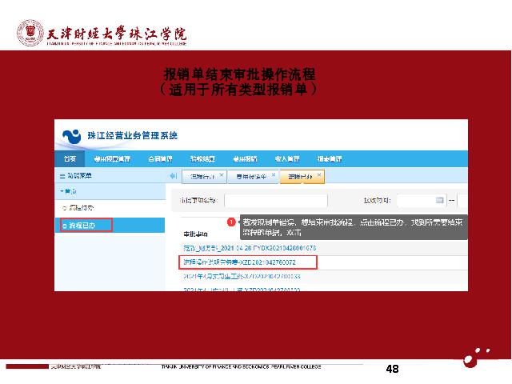Click the 审批事项 column header
This screenshot has width=512, height=384.
tap(195, 234)
